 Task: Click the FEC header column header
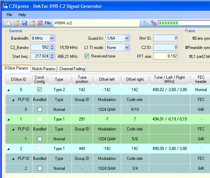(x=201, y=79)
